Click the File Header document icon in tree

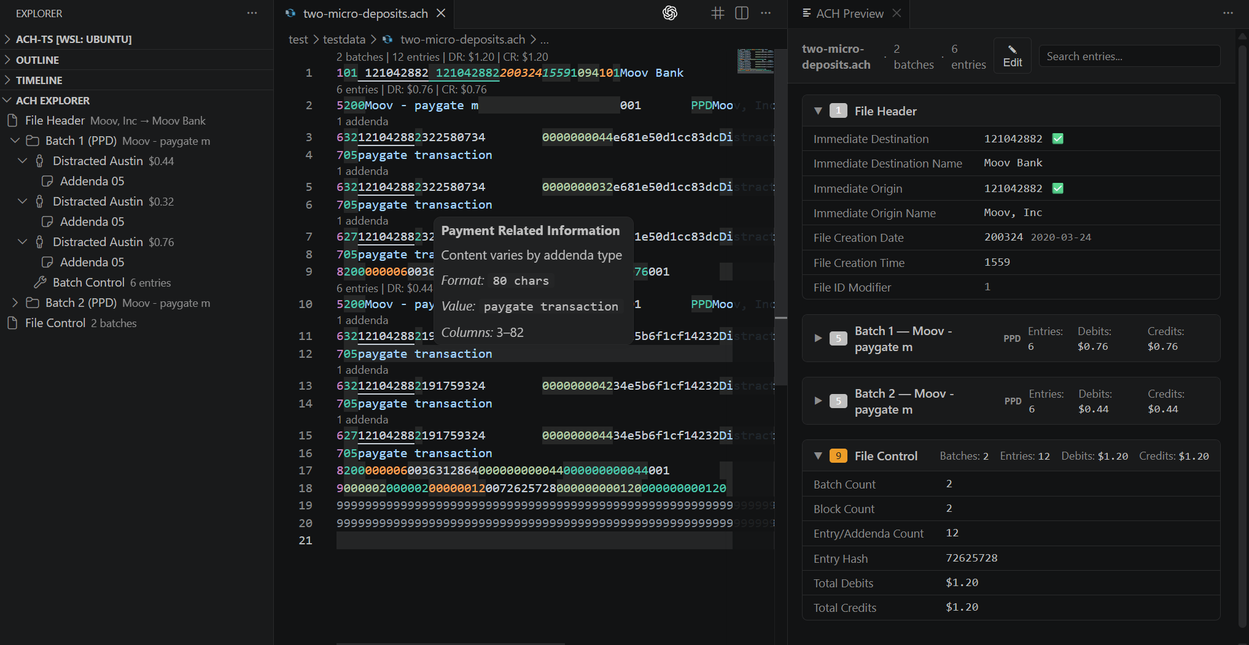(12, 120)
